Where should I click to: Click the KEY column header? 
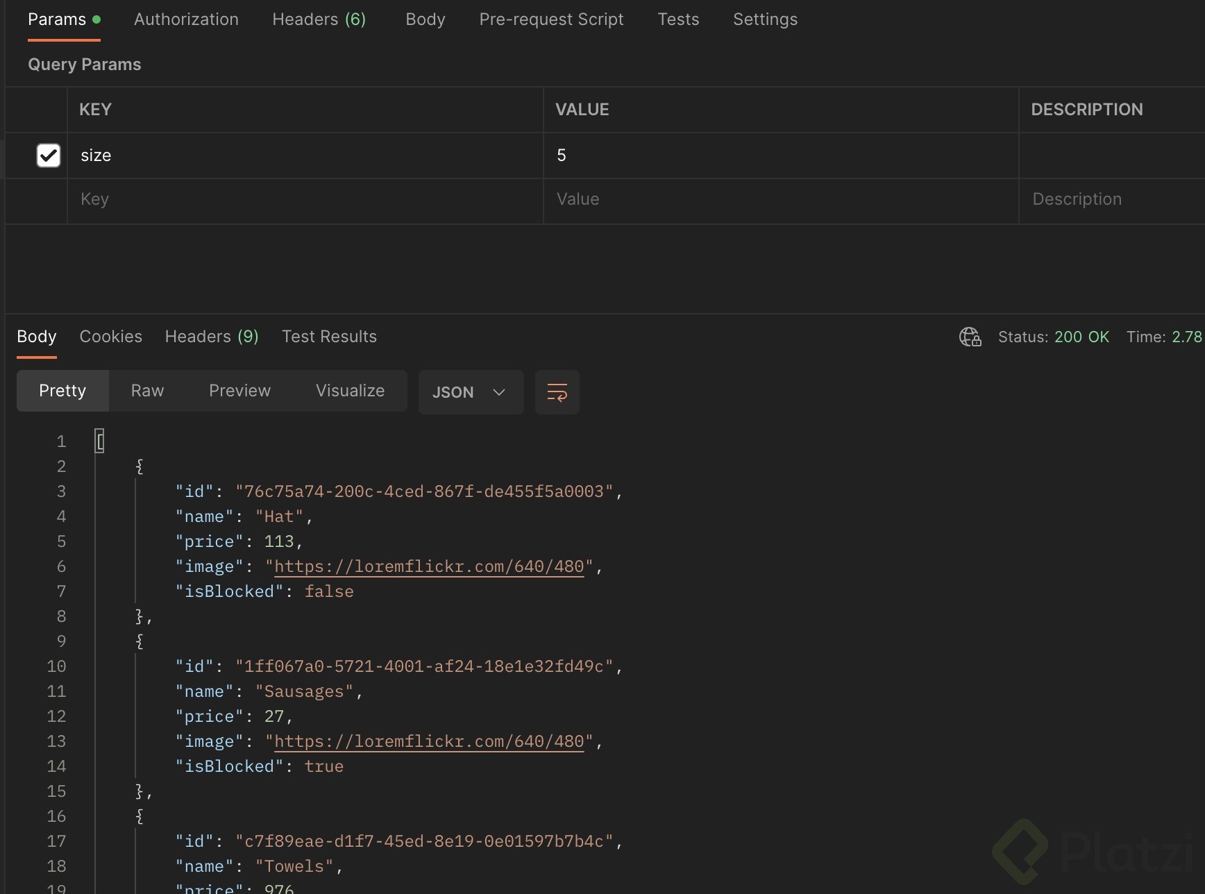click(x=96, y=110)
